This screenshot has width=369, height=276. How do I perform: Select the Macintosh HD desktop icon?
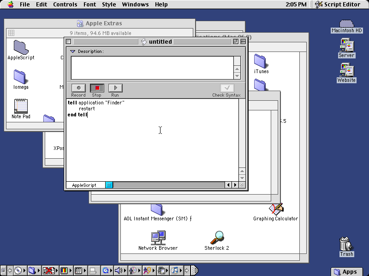[x=347, y=27]
